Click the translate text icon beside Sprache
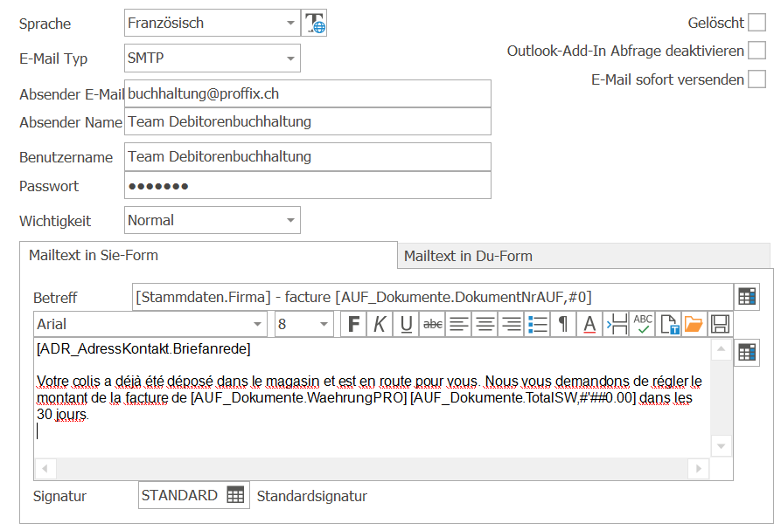This screenshot has height=530, width=781. coord(314,23)
